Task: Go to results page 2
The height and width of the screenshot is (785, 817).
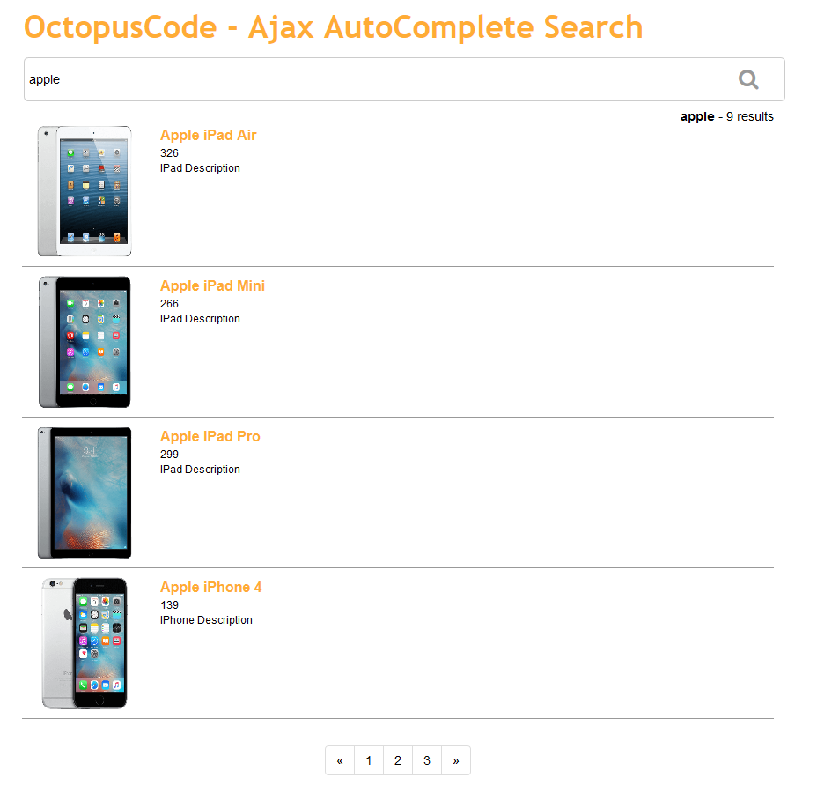Action: tap(398, 760)
